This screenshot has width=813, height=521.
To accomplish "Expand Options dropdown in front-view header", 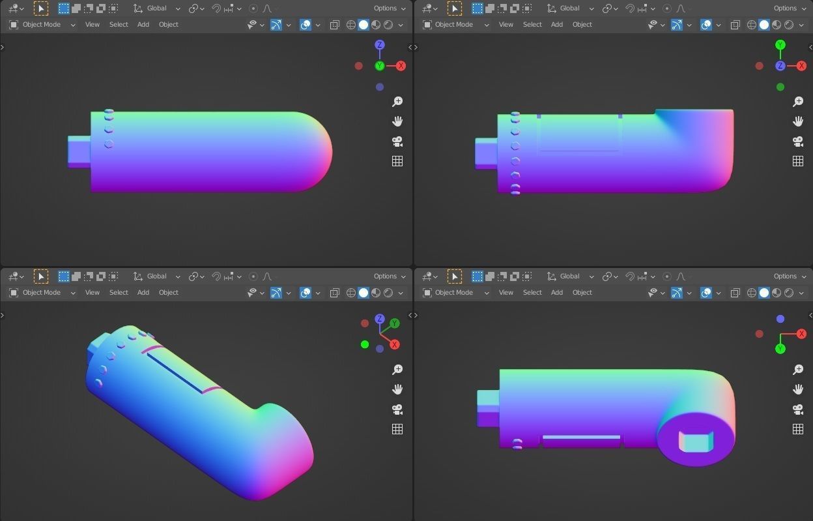I will 390,8.
